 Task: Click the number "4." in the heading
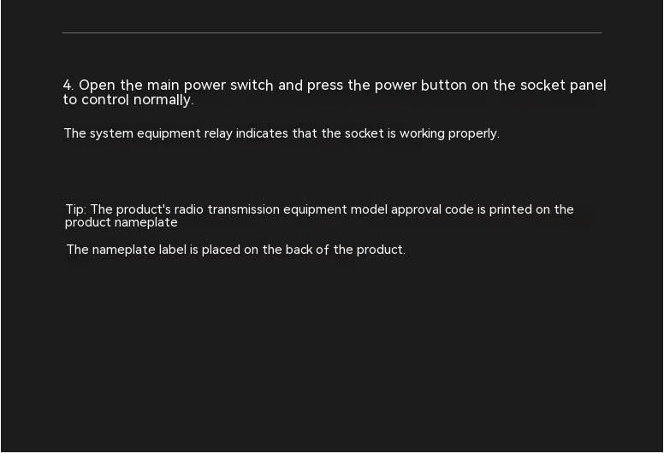coord(68,85)
